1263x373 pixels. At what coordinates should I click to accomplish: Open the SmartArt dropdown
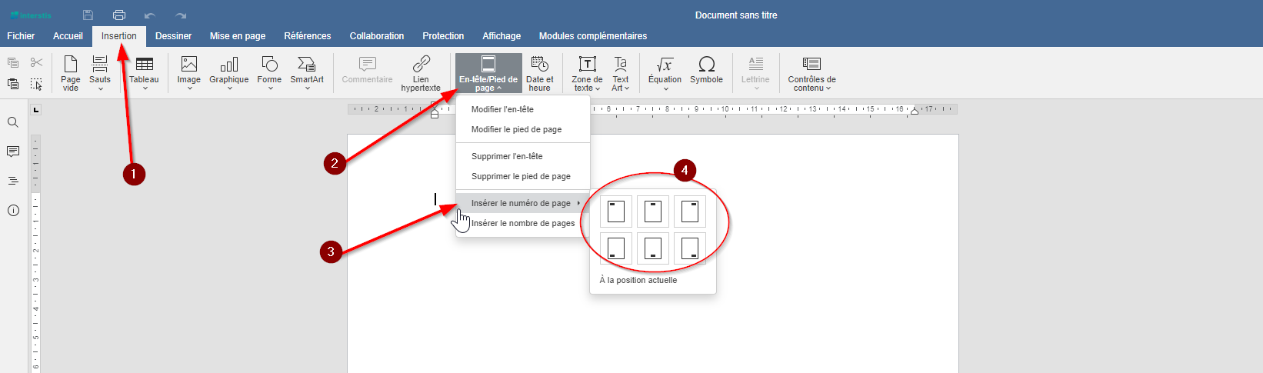(x=307, y=73)
